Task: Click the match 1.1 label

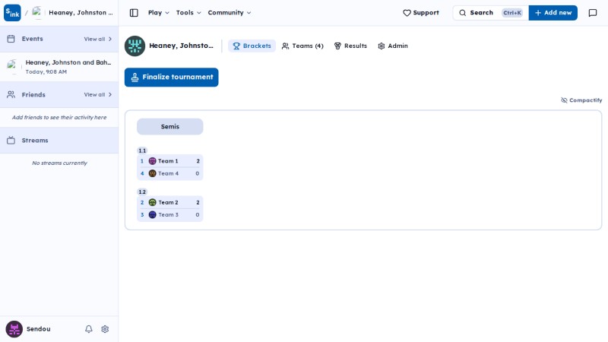Action: (x=142, y=150)
